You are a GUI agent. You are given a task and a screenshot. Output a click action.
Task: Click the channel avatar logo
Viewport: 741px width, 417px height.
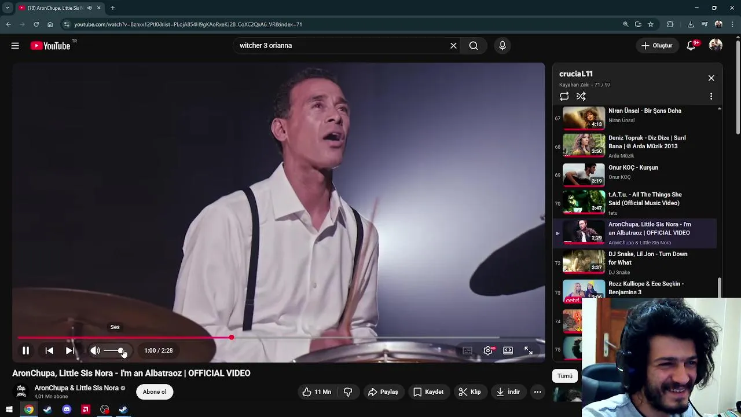click(21, 392)
